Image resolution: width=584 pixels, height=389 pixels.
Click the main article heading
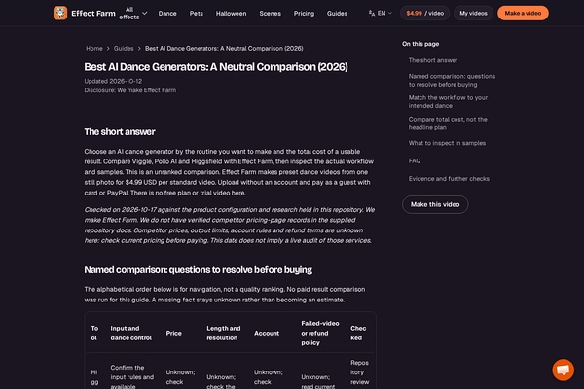(216, 67)
